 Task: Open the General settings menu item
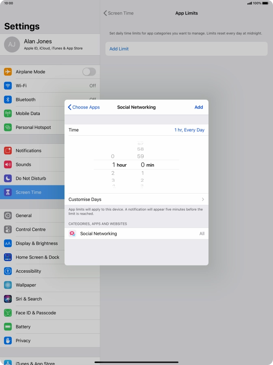pyautogui.click(x=32, y=216)
